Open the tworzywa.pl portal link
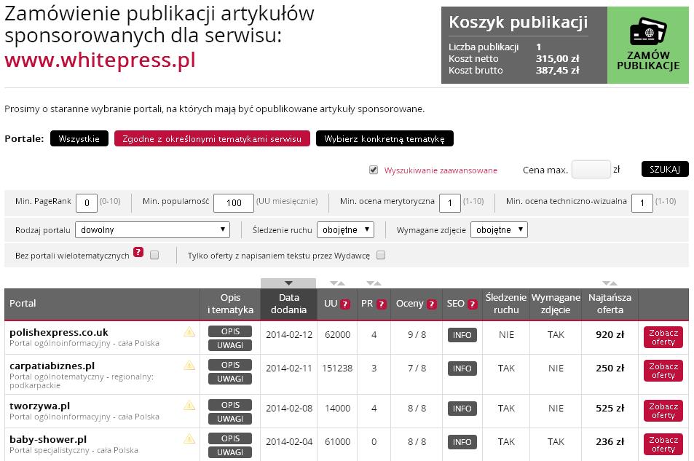Viewport: 694px width, 461px height. [x=40, y=406]
